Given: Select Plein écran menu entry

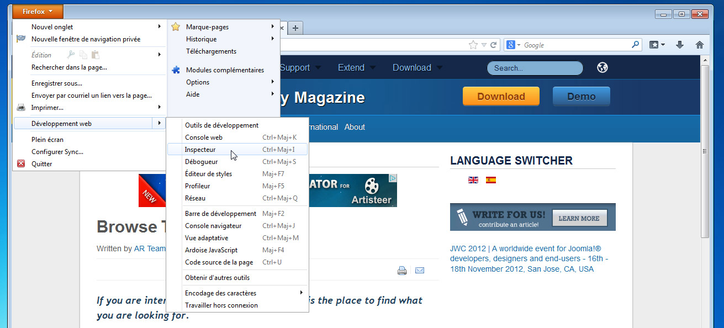Looking at the screenshot, I should click(x=47, y=140).
